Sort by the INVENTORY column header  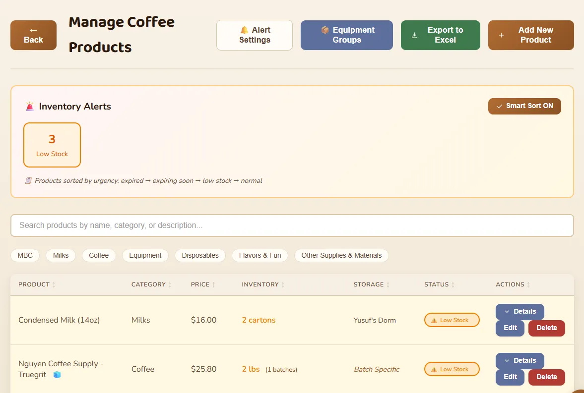pyautogui.click(x=263, y=284)
